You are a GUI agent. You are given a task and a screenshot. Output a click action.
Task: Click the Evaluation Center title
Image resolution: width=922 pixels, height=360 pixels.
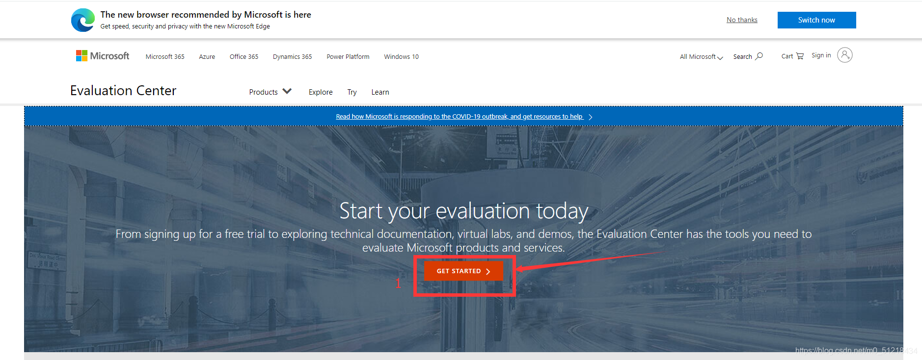tap(123, 91)
